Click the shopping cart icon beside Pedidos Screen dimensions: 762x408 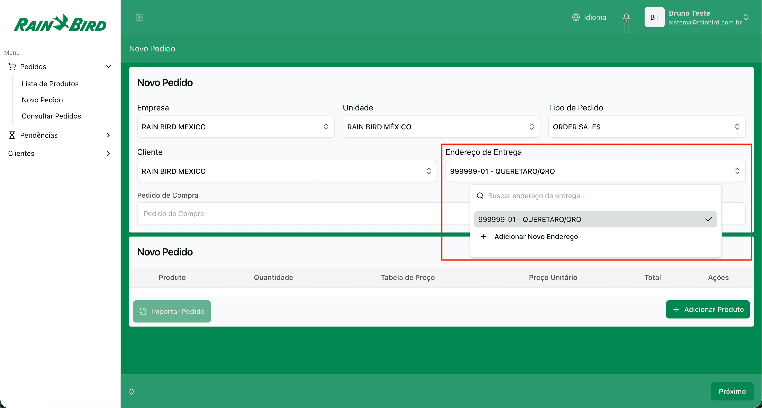coord(12,66)
